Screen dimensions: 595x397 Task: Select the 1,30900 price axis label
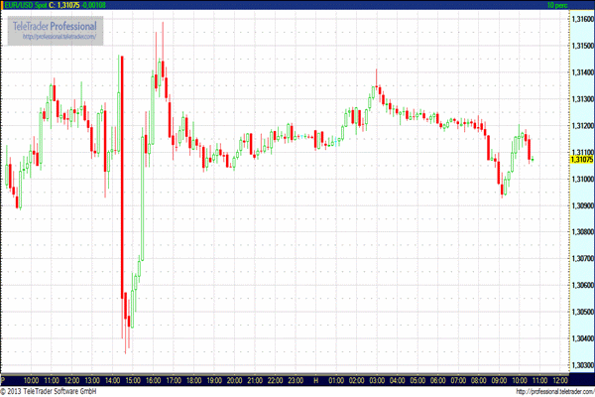(582, 205)
